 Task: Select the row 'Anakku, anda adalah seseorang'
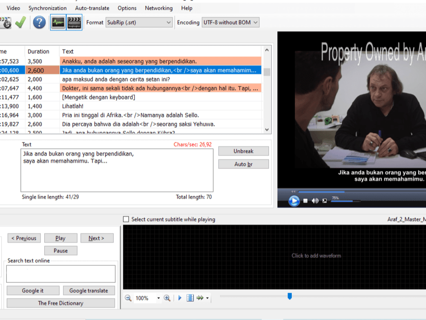pyautogui.click(x=131, y=61)
